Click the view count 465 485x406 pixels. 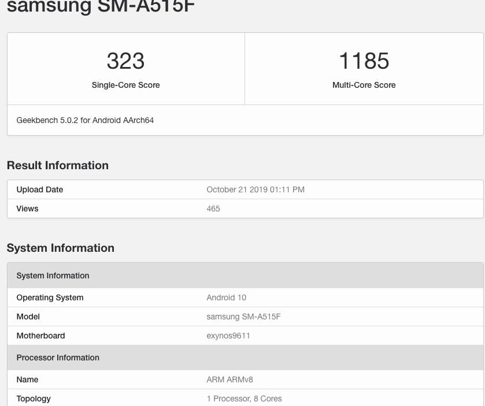(x=213, y=208)
